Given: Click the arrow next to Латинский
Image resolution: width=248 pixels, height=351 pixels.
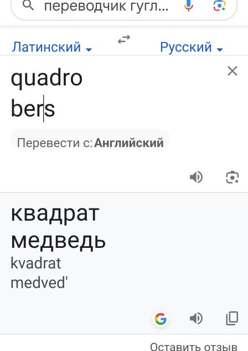Looking at the screenshot, I should pyautogui.click(x=89, y=49).
